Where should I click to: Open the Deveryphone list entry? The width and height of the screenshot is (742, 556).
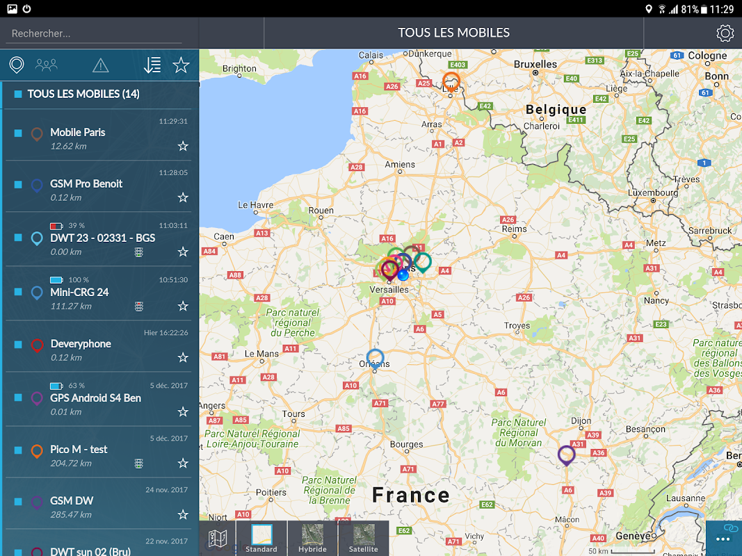[99, 346]
